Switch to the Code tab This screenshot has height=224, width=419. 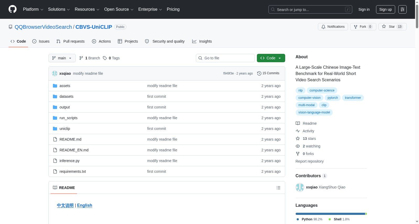18,41
